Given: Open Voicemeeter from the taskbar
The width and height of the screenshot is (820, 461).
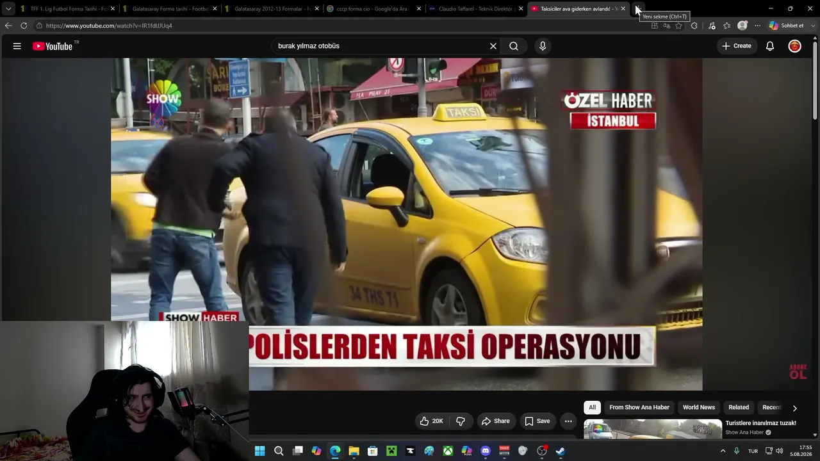Looking at the screenshot, I should [x=504, y=451].
